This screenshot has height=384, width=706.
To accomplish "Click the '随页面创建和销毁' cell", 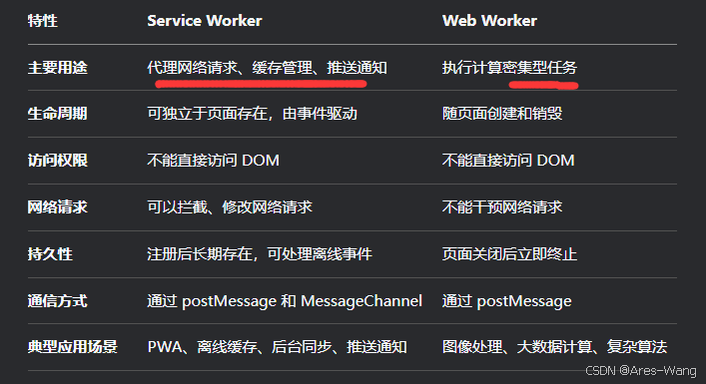I will pos(502,114).
